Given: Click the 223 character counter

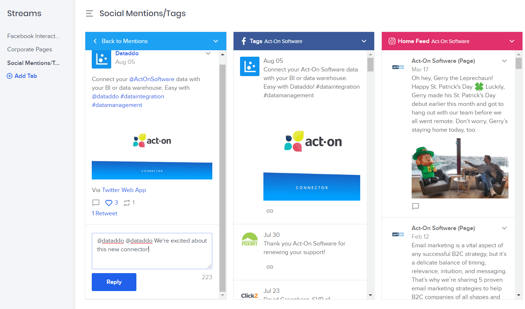Looking at the screenshot, I should 207,277.
